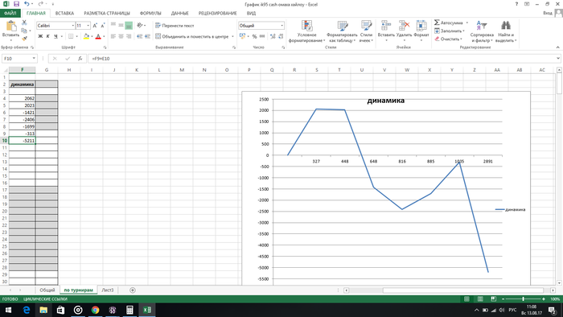Switch to page layout view icon
Screen dimensions: 563x317
(x=480, y=298)
